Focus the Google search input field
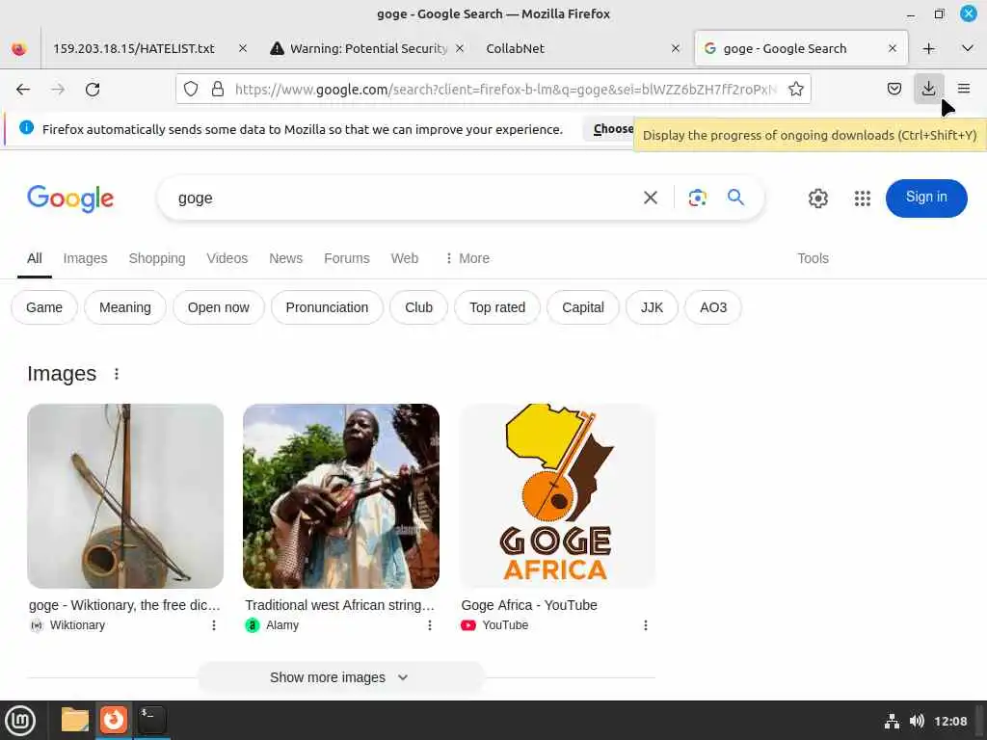Image resolution: width=987 pixels, height=740 pixels. tap(403, 198)
